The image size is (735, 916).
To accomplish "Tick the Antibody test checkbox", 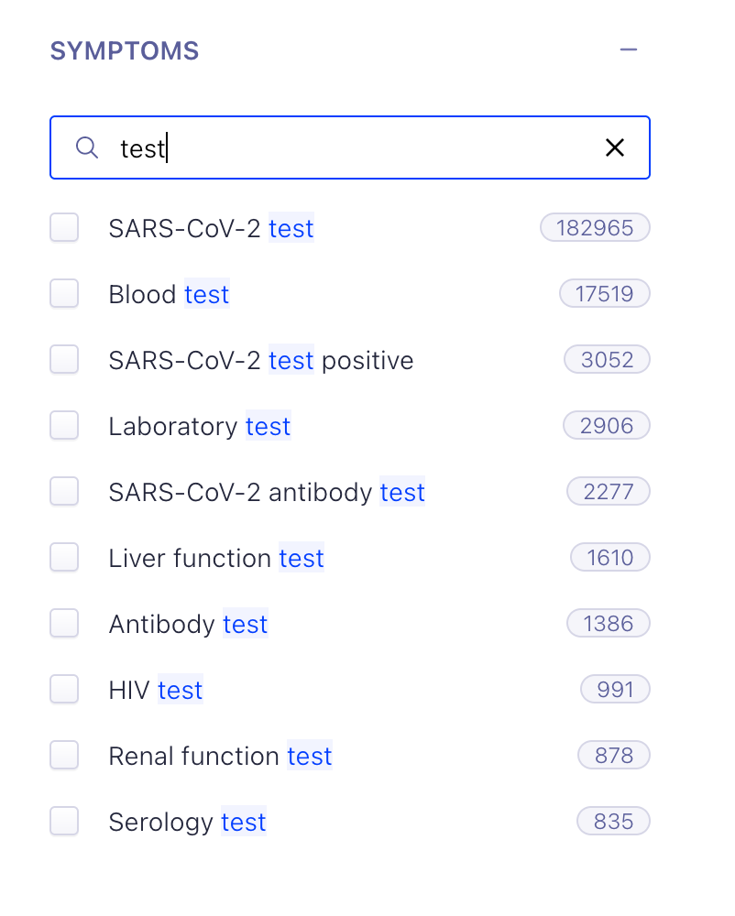I will 64,623.
